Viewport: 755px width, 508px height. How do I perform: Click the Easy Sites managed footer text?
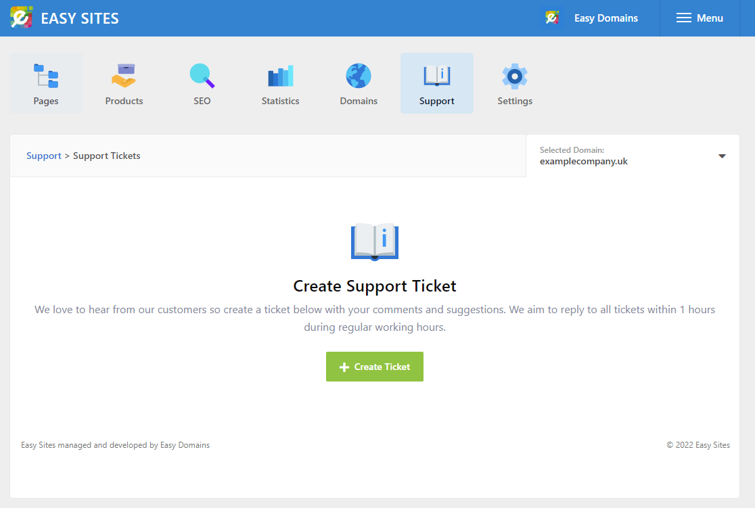point(115,445)
